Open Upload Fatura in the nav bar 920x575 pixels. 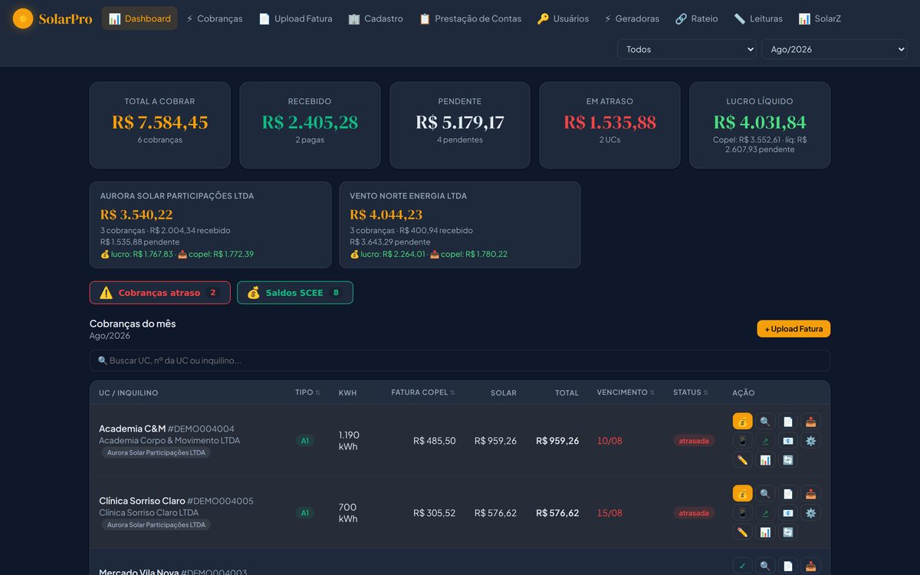pos(295,18)
